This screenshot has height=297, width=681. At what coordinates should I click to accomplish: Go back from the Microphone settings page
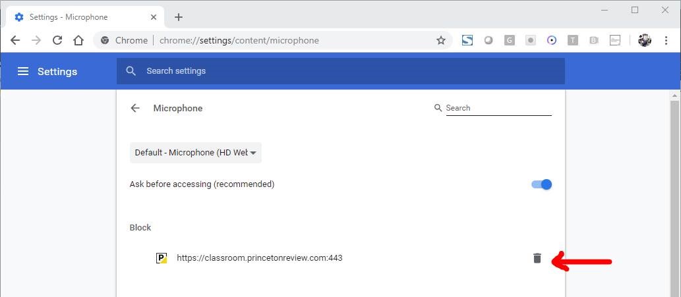(x=135, y=108)
